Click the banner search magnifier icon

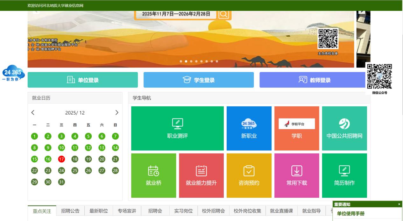pyautogui.click(x=224, y=14)
